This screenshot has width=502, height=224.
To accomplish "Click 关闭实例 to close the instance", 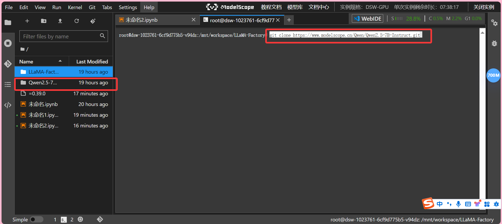I will [484, 7].
